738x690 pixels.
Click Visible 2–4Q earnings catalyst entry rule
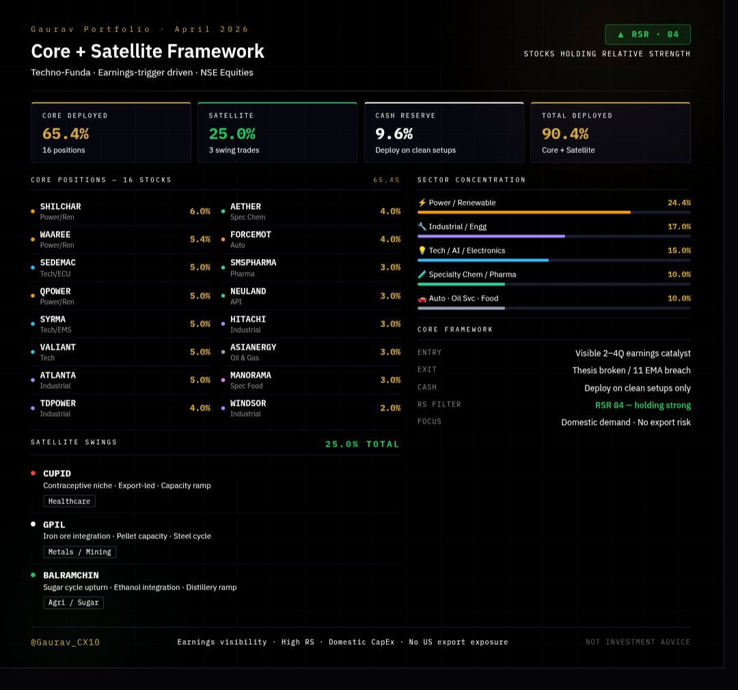pos(633,353)
